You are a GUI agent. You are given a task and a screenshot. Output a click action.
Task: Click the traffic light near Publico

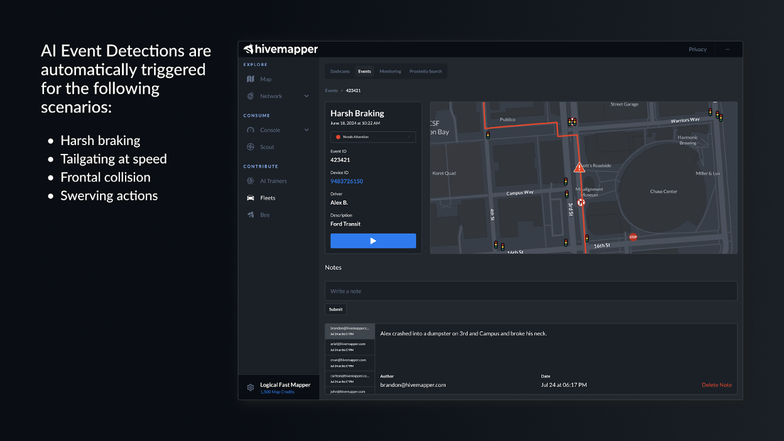pos(487,134)
